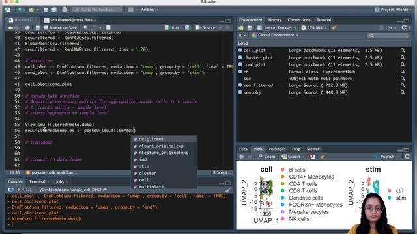Load workspace icon in Environment pane

click(x=241, y=28)
